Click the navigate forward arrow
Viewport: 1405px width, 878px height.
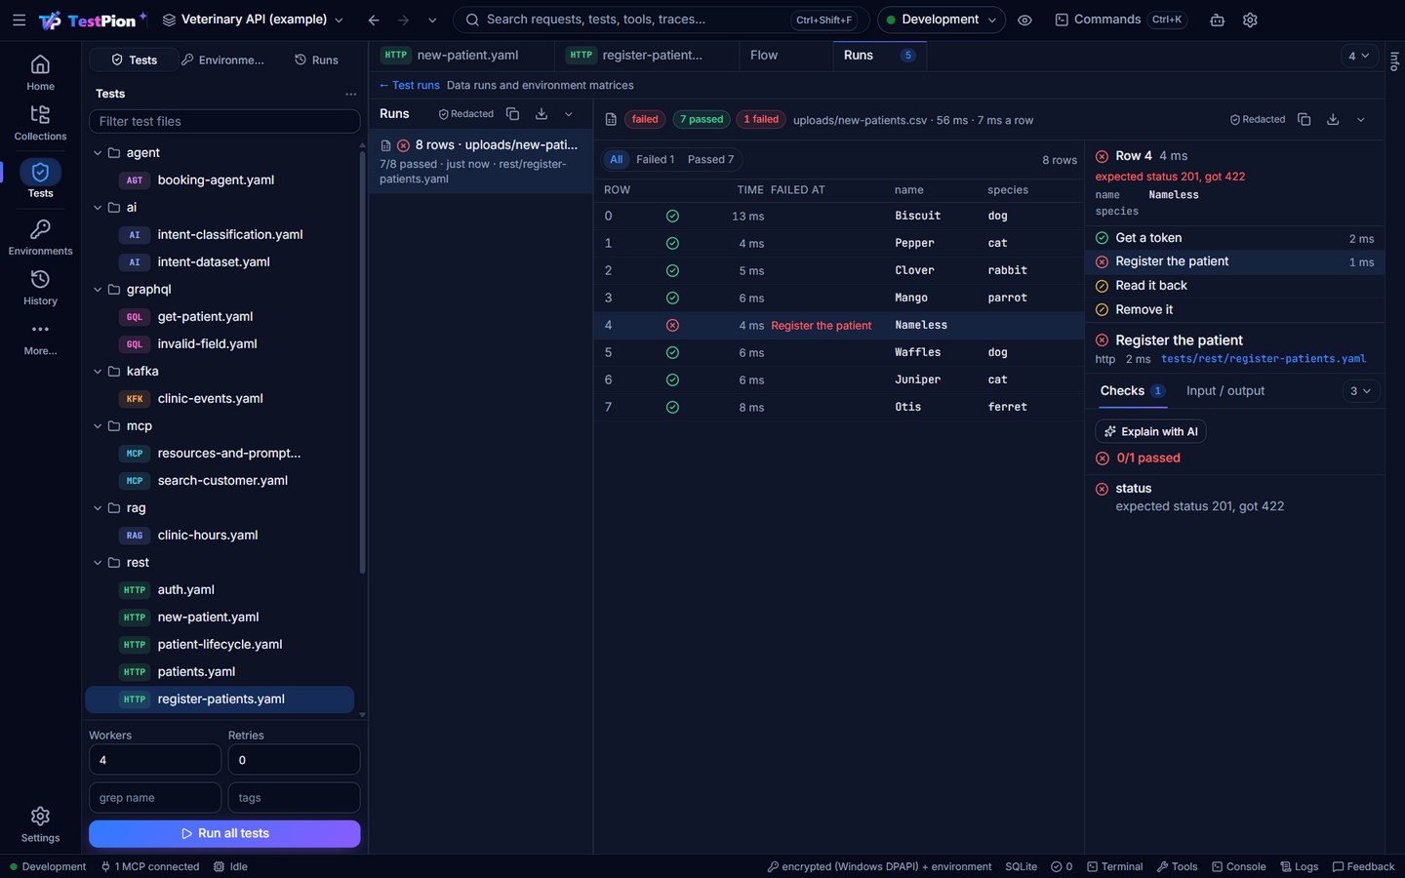403,20
